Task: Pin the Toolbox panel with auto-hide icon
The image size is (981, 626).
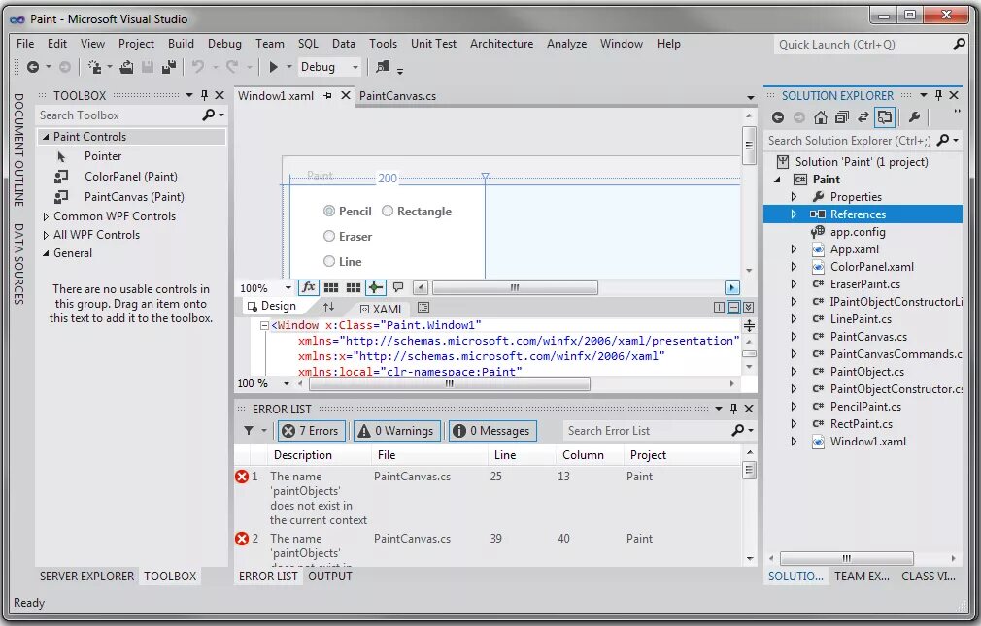Action: click(x=204, y=95)
